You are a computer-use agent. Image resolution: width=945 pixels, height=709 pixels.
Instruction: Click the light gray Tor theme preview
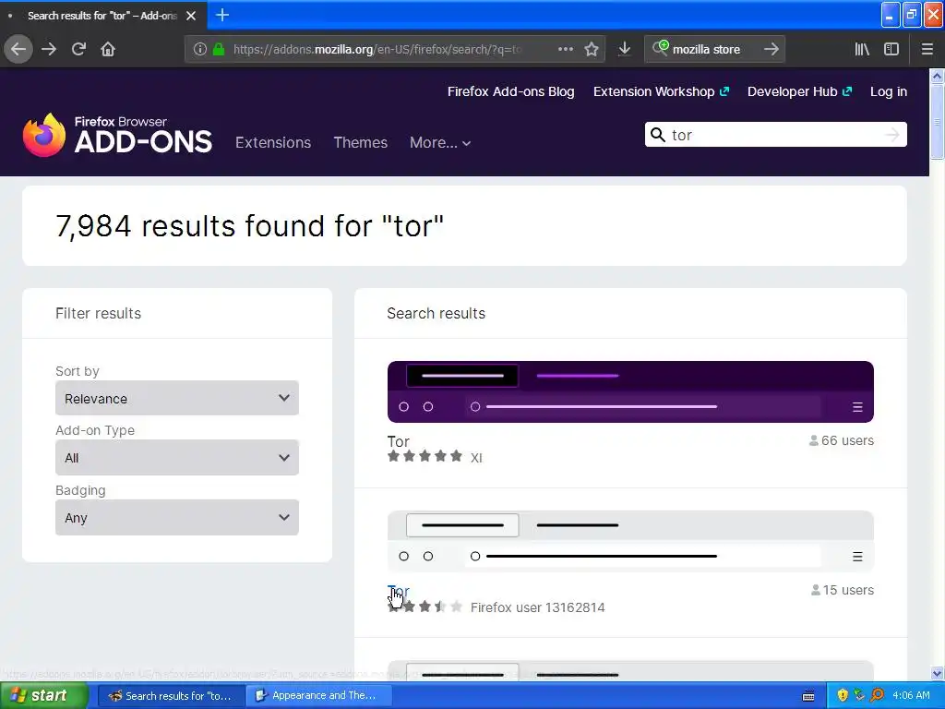pyautogui.click(x=630, y=541)
